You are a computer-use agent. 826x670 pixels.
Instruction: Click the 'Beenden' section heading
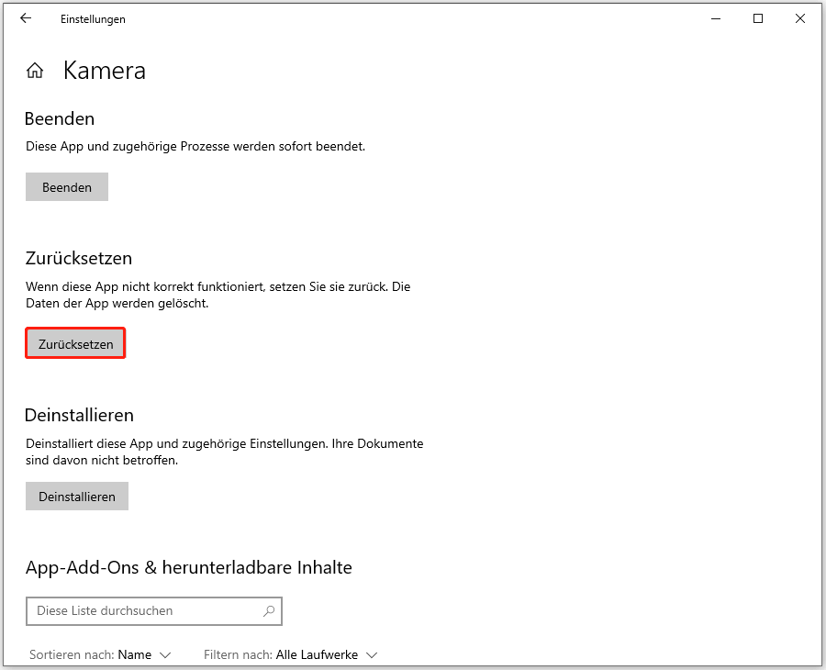pyautogui.click(x=60, y=118)
